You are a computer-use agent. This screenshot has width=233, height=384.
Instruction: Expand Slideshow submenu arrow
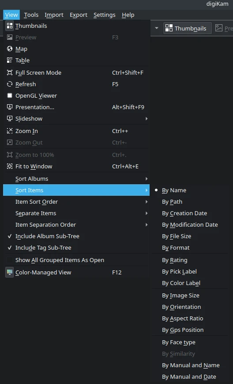pos(147,118)
